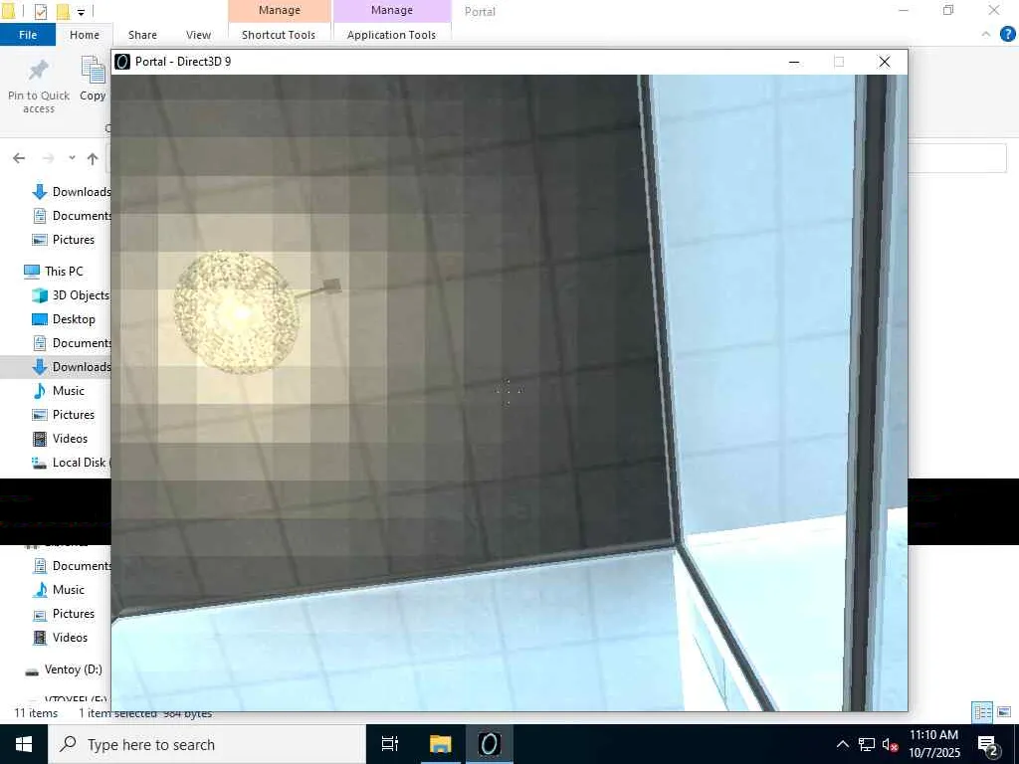Open lower Videos folder above Ventoy
This screenshot has height=764, width=1019.
click(x=60, y=638)
